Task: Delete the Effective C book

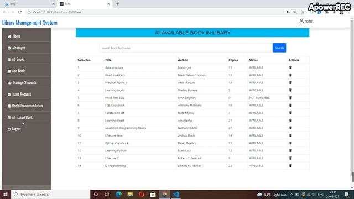Action: tap(290, 158)
